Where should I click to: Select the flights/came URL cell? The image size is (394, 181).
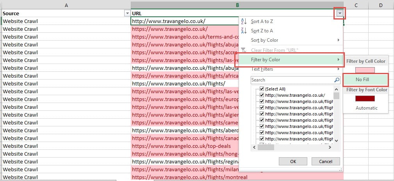click(185, 122)
